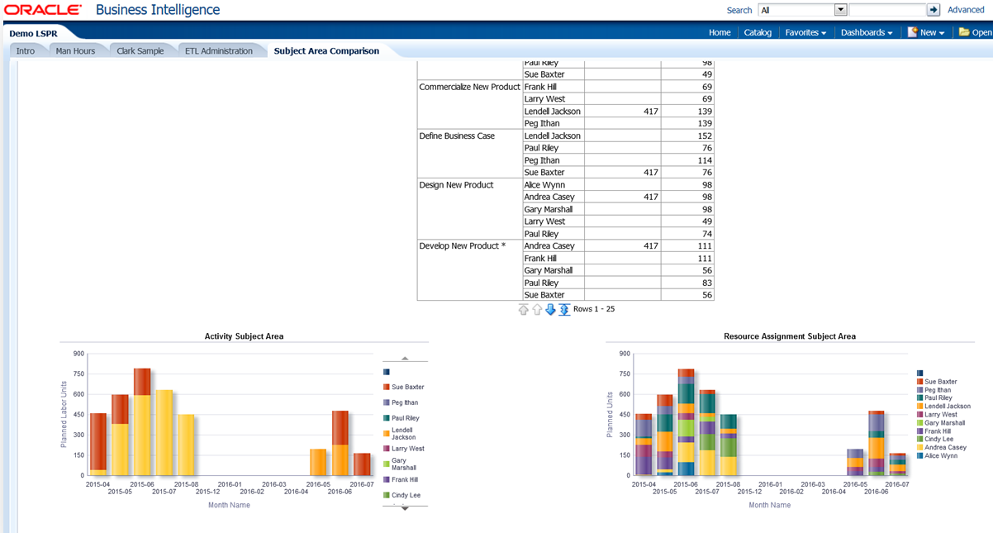Viewport: 993px width, 533px height.
Task: Click Larry West swatch in Activity legend
Action: [386, 449]
